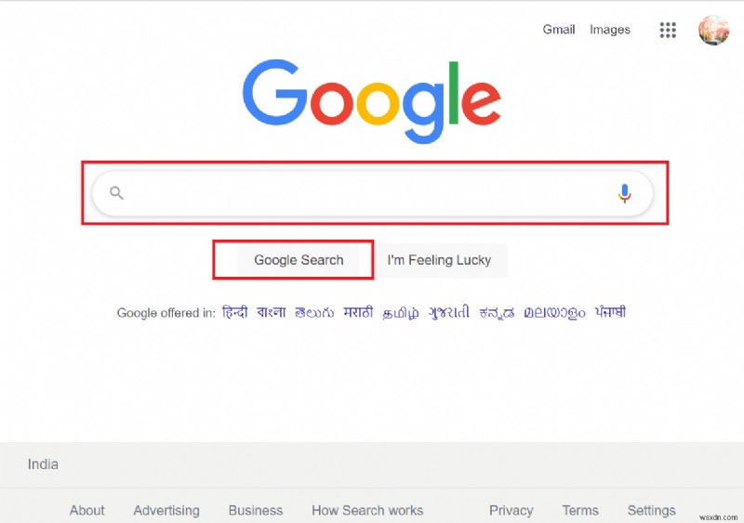Open the Google account profile picture
Screen dimensions: 744x523
pyautogui.click(x=713, y=30)
